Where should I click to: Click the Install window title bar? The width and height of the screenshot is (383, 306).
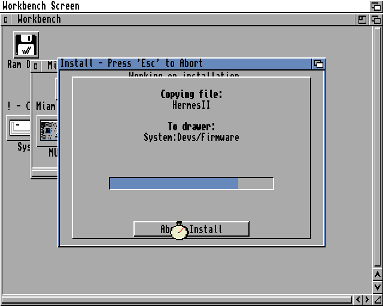(185, 64)
